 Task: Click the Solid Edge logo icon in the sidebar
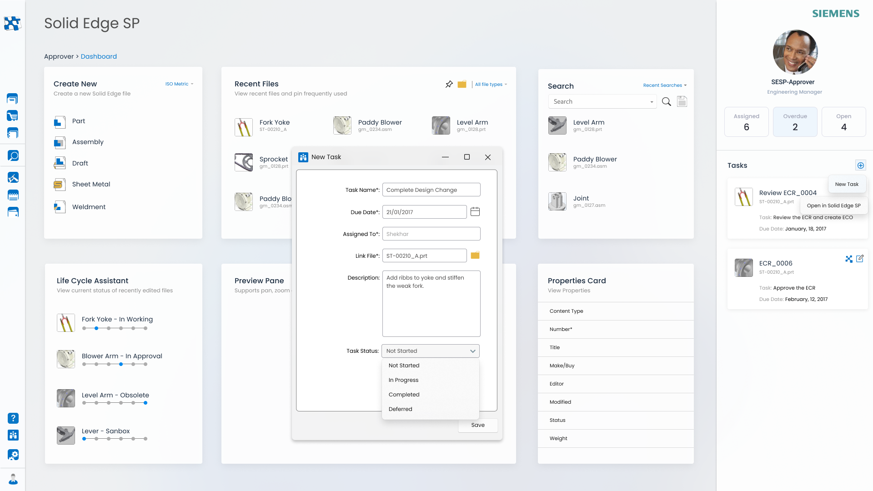(12, 23)
